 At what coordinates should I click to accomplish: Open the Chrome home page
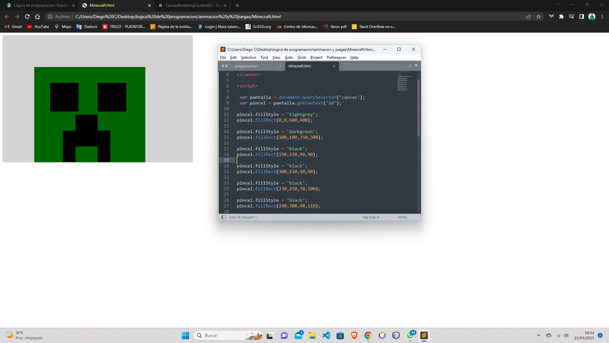pyautogui.click(x=37, y=17)
